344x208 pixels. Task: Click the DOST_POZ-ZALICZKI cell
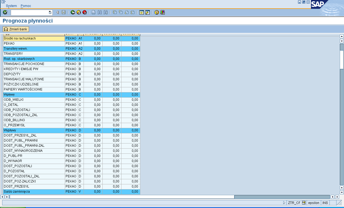(x=34, y=181)
